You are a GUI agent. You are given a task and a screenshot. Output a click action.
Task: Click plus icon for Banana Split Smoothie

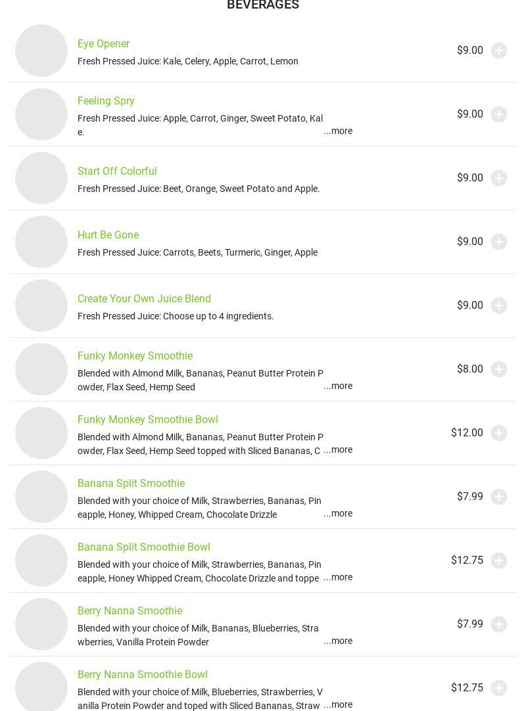pyautogui.click(x=499, y=497)
